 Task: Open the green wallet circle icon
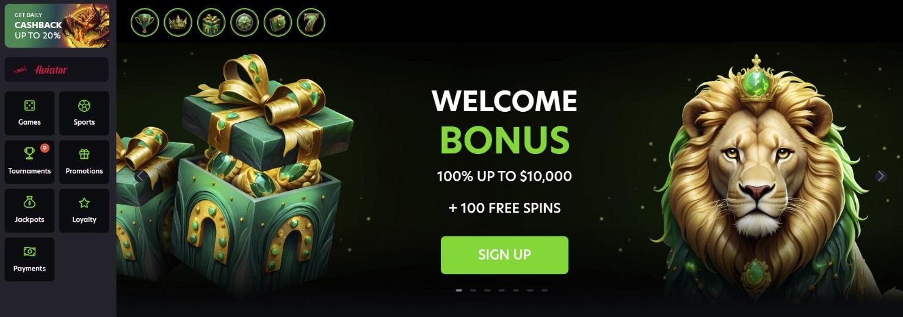(x=278, y=23)
